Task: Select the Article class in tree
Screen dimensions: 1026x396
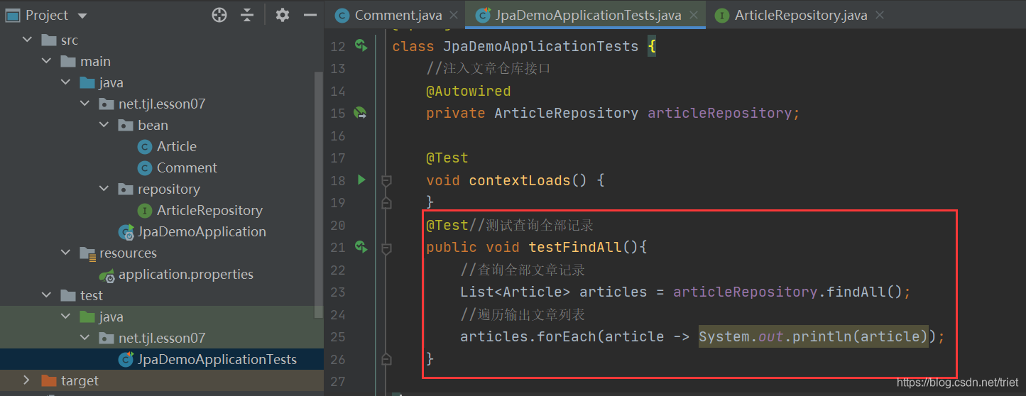Action: point(176,146)
